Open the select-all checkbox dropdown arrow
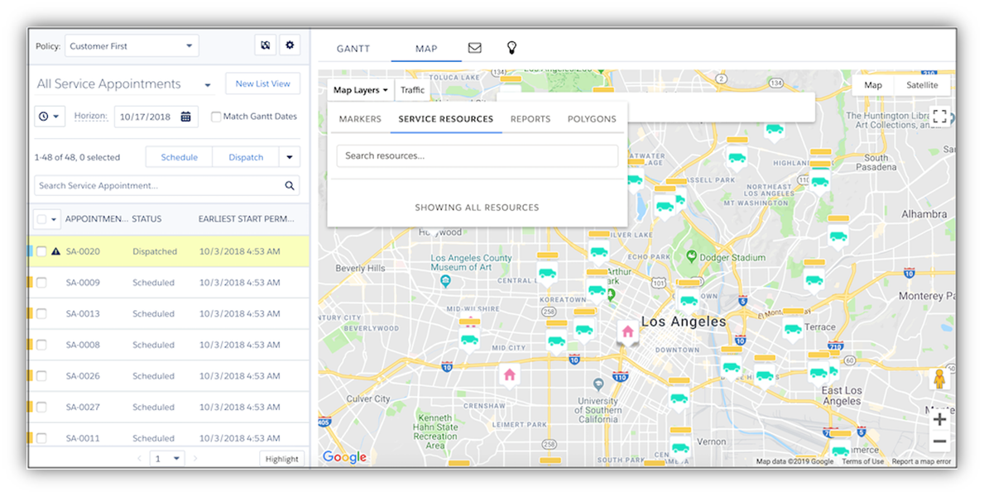Image resolution: width=984 pixels, height=496 pixels. pyautogui.click(x=54, y=219)
